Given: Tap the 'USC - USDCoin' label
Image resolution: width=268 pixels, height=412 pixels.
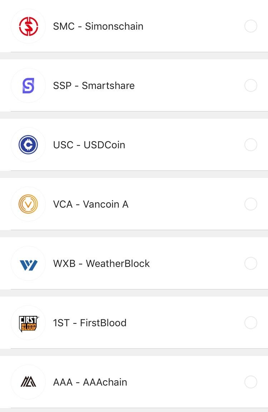Looking at the screenshot, I should click(x=89, y=145).
